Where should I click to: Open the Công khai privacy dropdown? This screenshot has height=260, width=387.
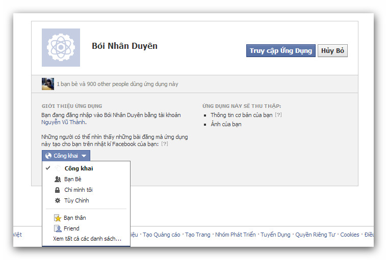point(66,156)
